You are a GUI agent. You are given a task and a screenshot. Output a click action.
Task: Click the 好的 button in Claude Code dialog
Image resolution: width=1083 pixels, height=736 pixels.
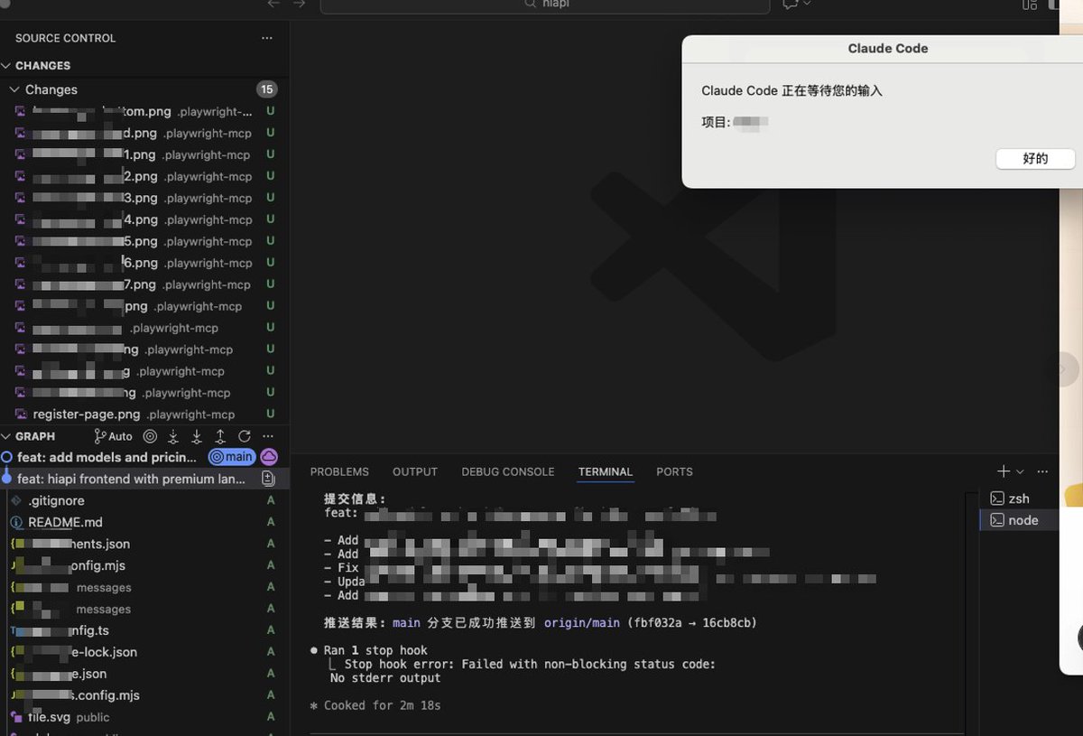pyautogui.click(x=1035, y=159)
